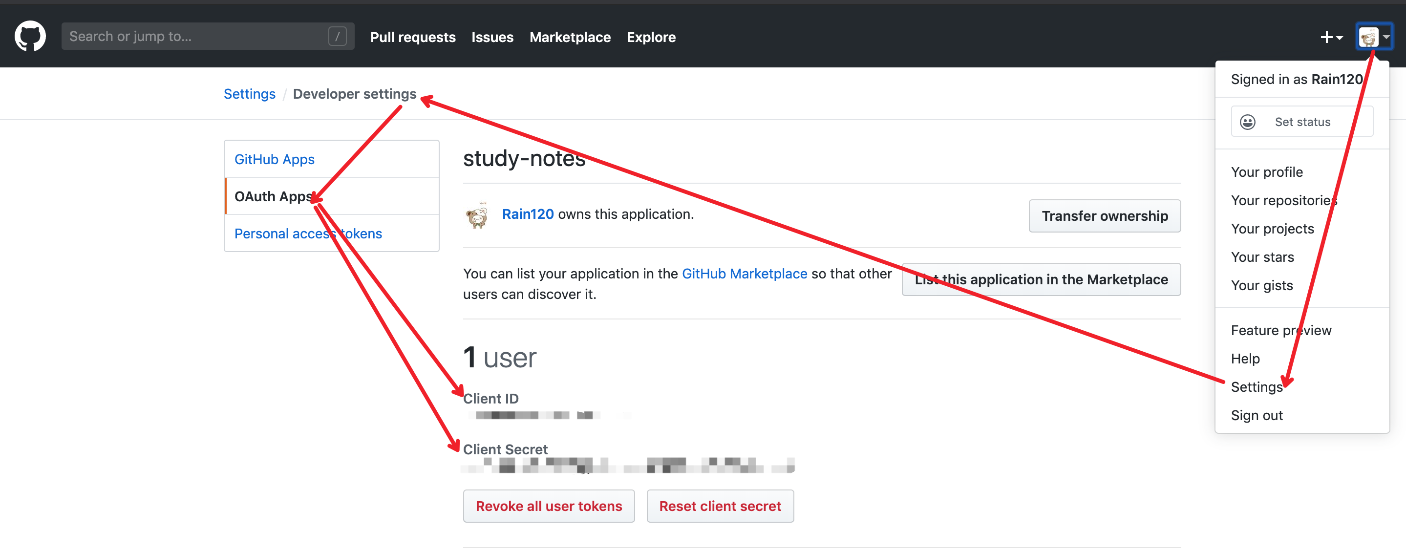
Task: Open the Explore nav item
Action: point(651,37)
